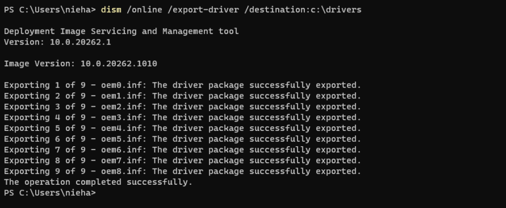The image size is (506, 208).
Task: Click the oem7.inf export line
Action: point(182,161)
